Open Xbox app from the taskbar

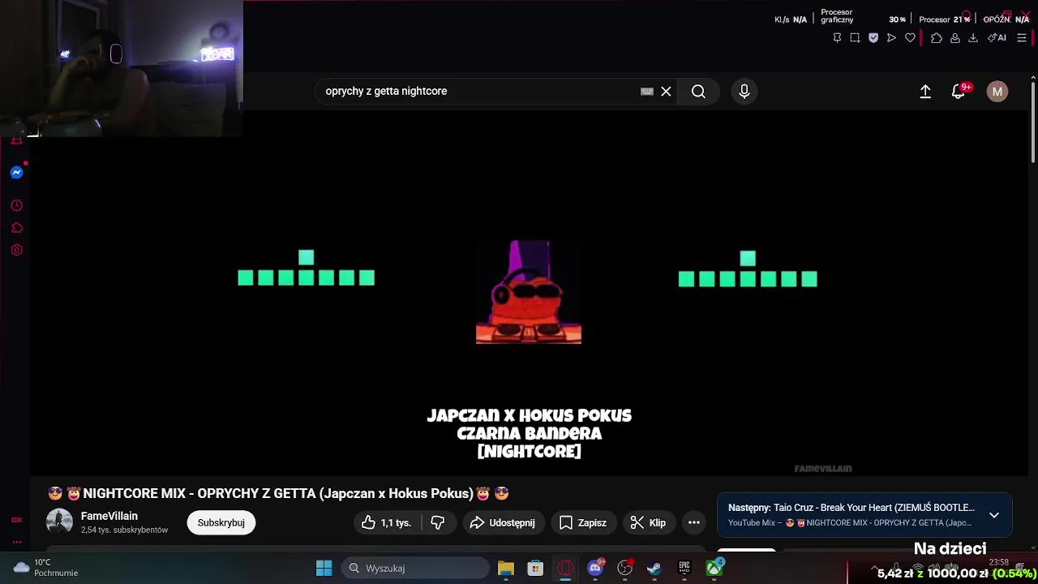pos(714,569)
